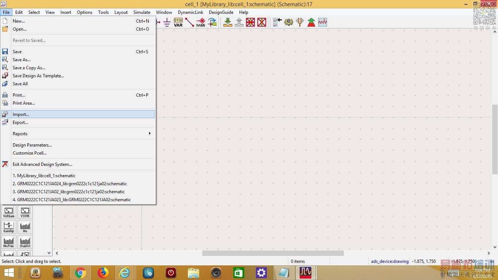Open a new Data Display window icon
The image size is (498, 280).
pyautogui.click(x=323, y=22)
